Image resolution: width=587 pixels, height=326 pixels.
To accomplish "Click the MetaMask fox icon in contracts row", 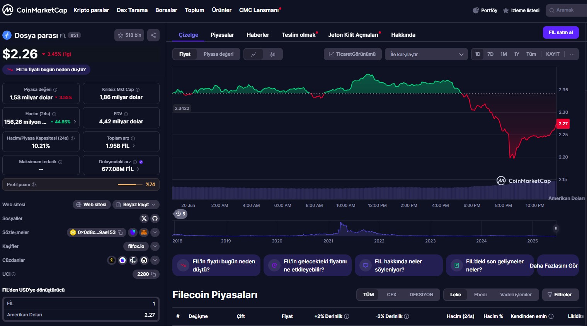I will pyautogui.click(x=144, y=232).
